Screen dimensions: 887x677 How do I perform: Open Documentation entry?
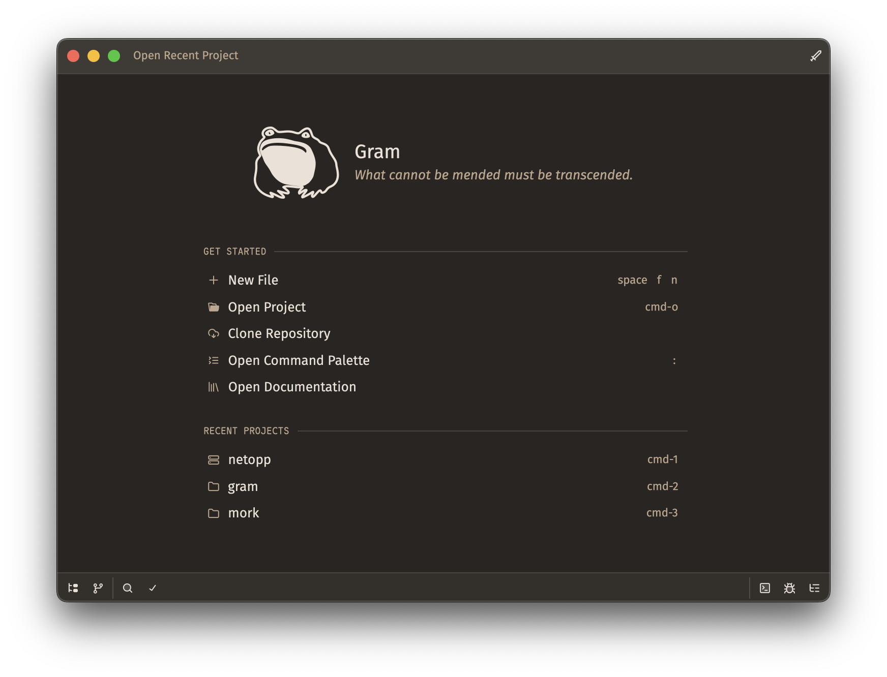pos(292,387)
